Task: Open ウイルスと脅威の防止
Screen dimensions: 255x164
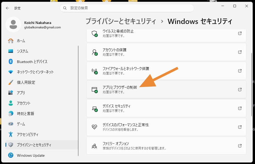Action: click(x=166, y=35)
